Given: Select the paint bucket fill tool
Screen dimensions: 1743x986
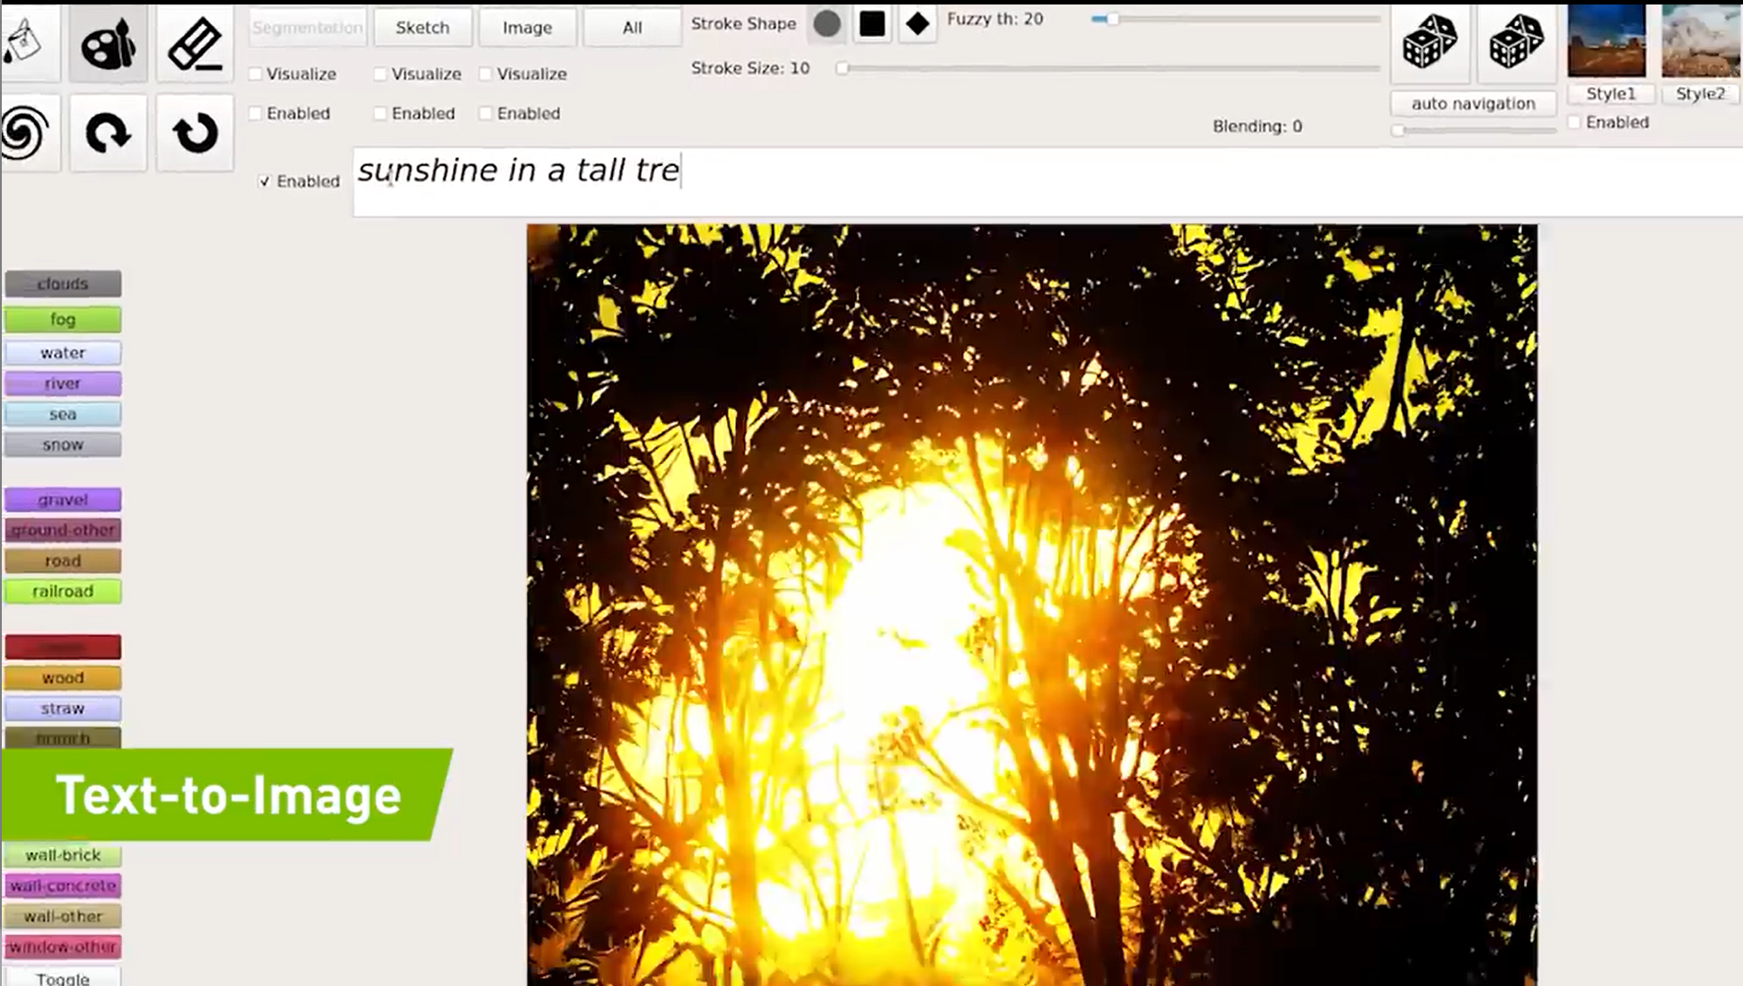Looking at the screenshot, I should tap(25, 41).
